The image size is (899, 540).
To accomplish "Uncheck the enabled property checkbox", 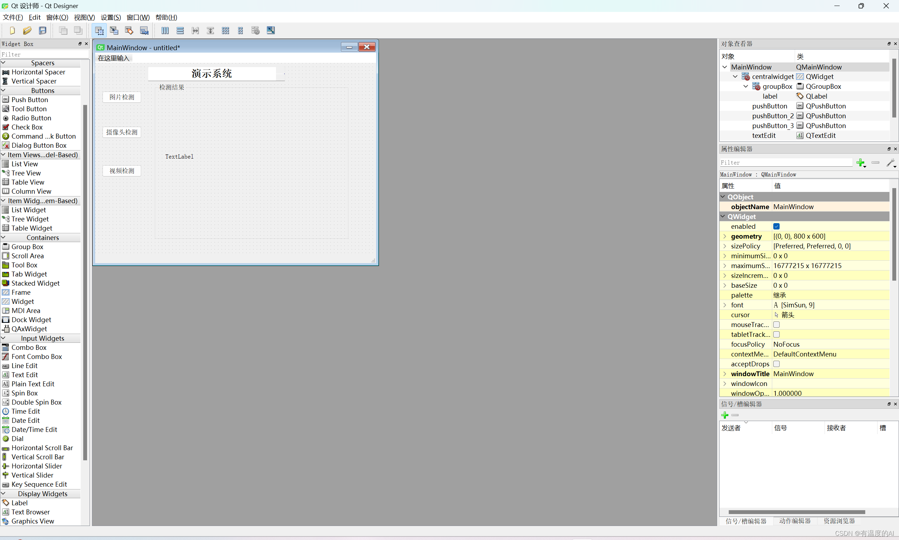I will click(x=776, y=226).
